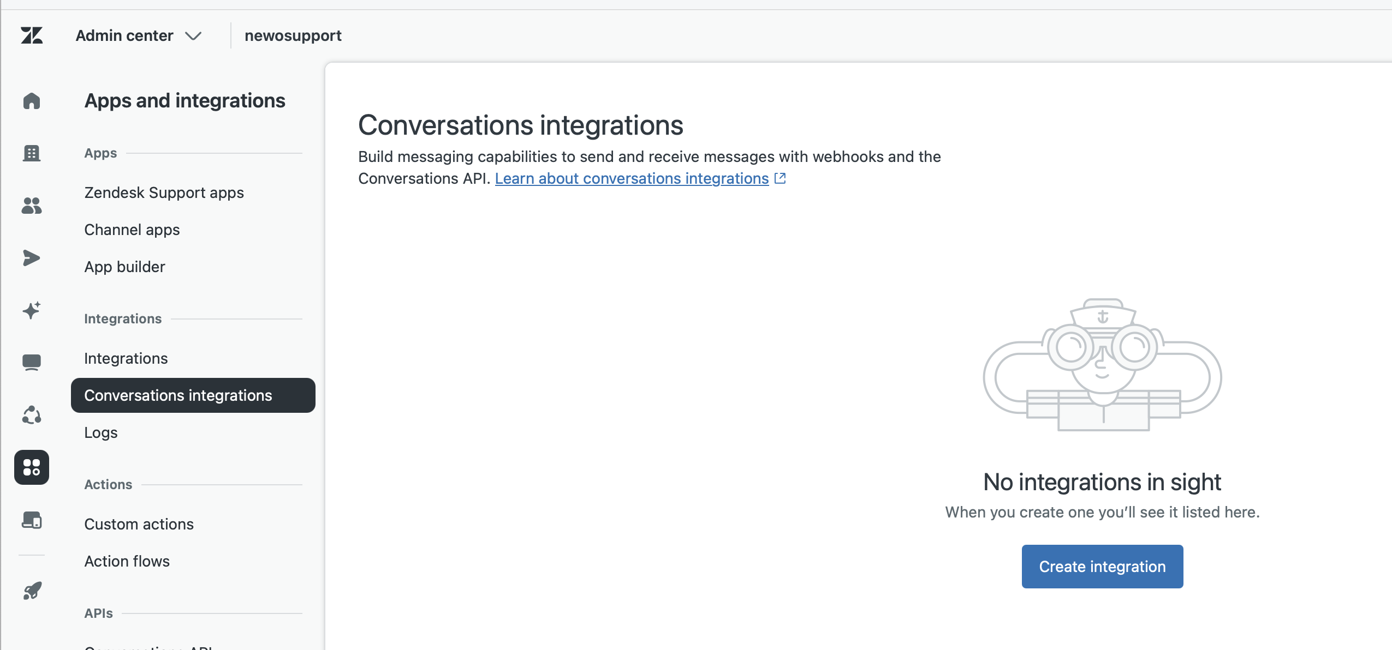Open the Objects and rules icon
The width and height of the screenshot is (1392, 650).
click(x=32, y=415)
